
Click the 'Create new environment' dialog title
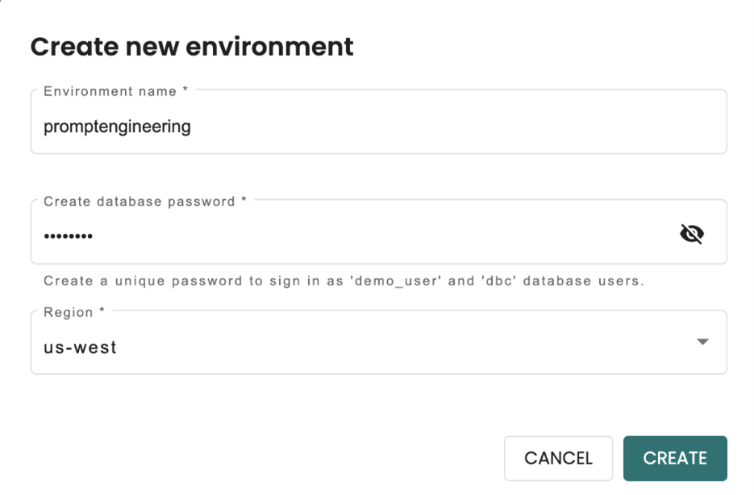pos(192,46)
